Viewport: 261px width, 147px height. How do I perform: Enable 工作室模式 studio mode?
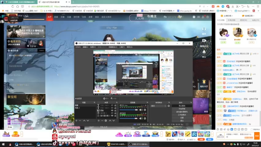pyautogui.click(x=182, y=115)
